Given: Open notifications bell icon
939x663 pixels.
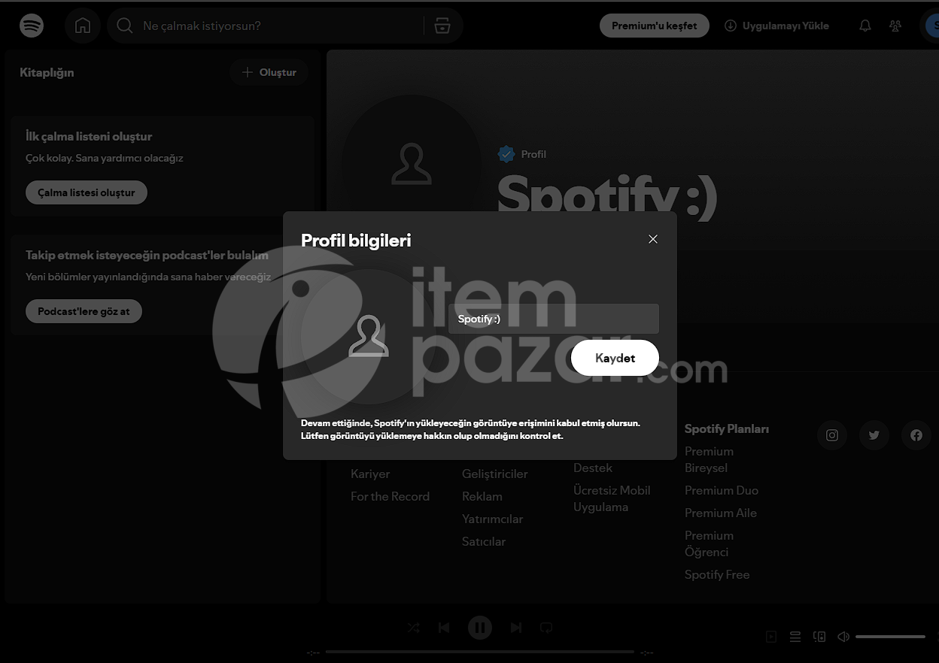Looking at the screenshot, I should coord(865,26).
